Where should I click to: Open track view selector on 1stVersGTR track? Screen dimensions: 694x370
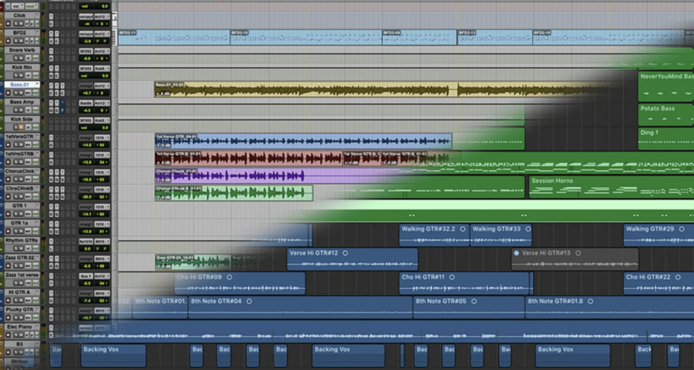28,145
